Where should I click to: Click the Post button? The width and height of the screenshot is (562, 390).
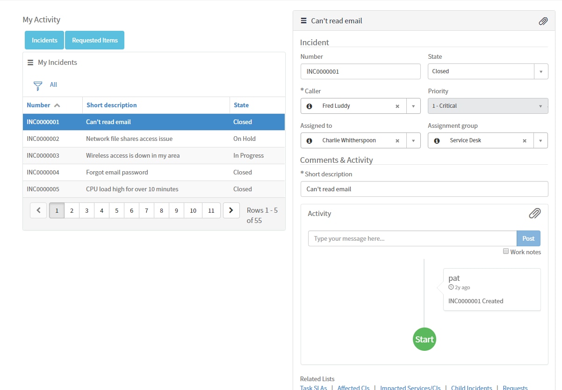coord(528,238)
